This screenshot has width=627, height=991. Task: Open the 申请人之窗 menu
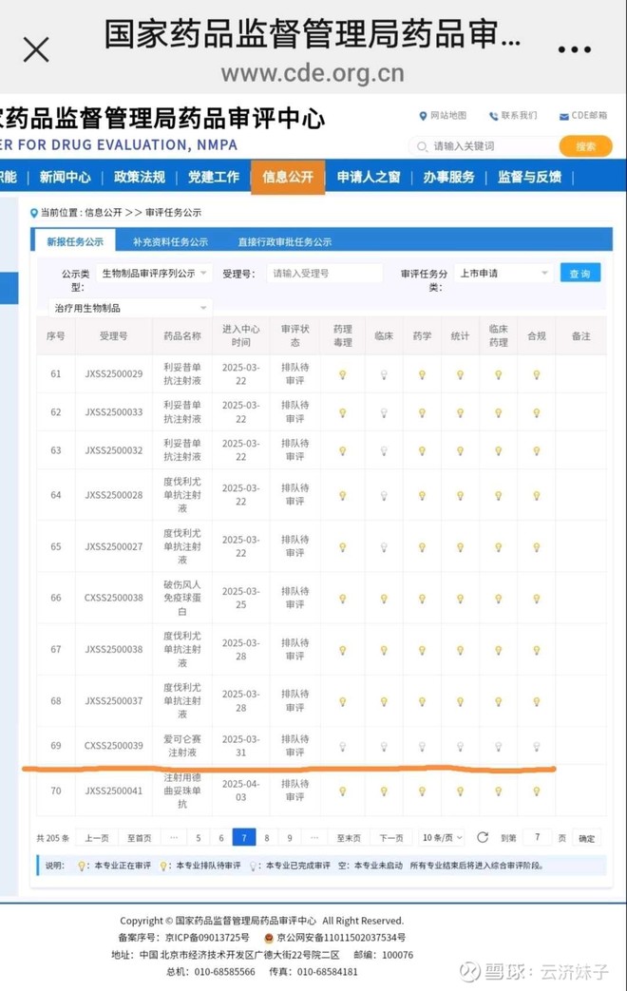click(369, 177)
